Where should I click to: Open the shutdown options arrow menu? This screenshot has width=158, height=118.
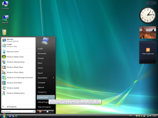(52, 111)
